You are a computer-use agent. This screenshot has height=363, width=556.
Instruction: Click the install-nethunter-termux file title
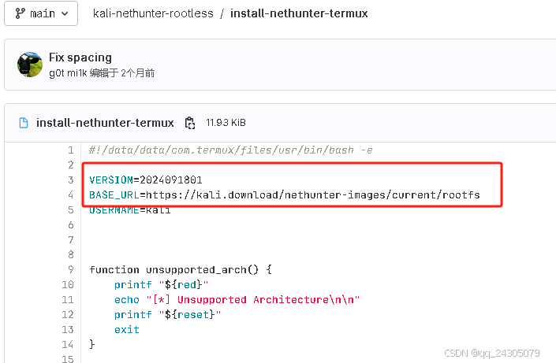[x=105, y=123]
